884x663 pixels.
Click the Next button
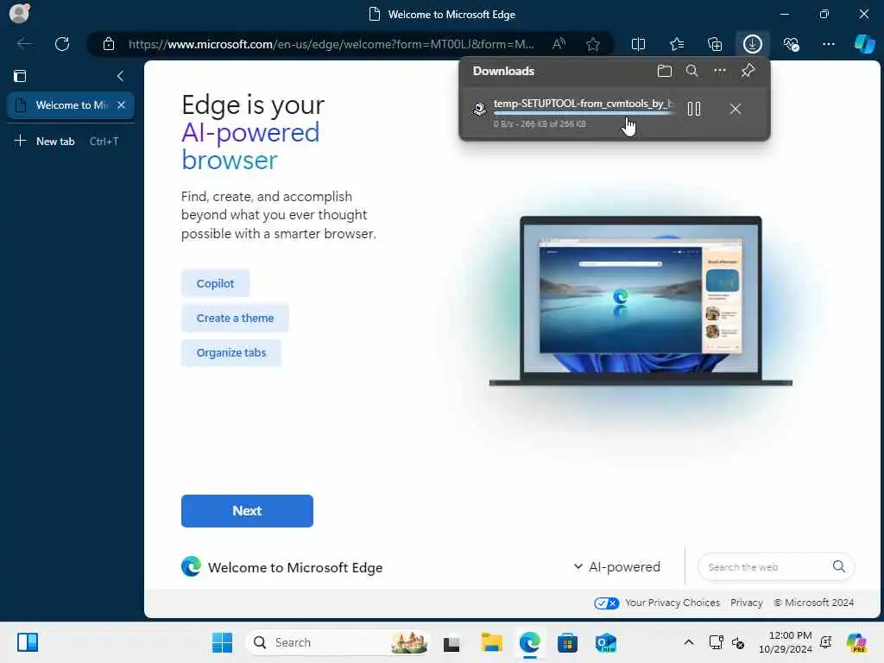247,511
